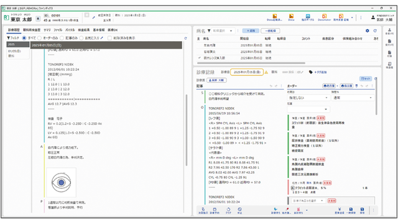Expand the arrow after top toolbar icons
The height and width of the screenshot is (224, 398).
[352, 17]
